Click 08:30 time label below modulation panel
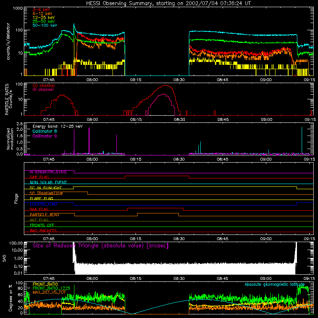 click(179, 159)
